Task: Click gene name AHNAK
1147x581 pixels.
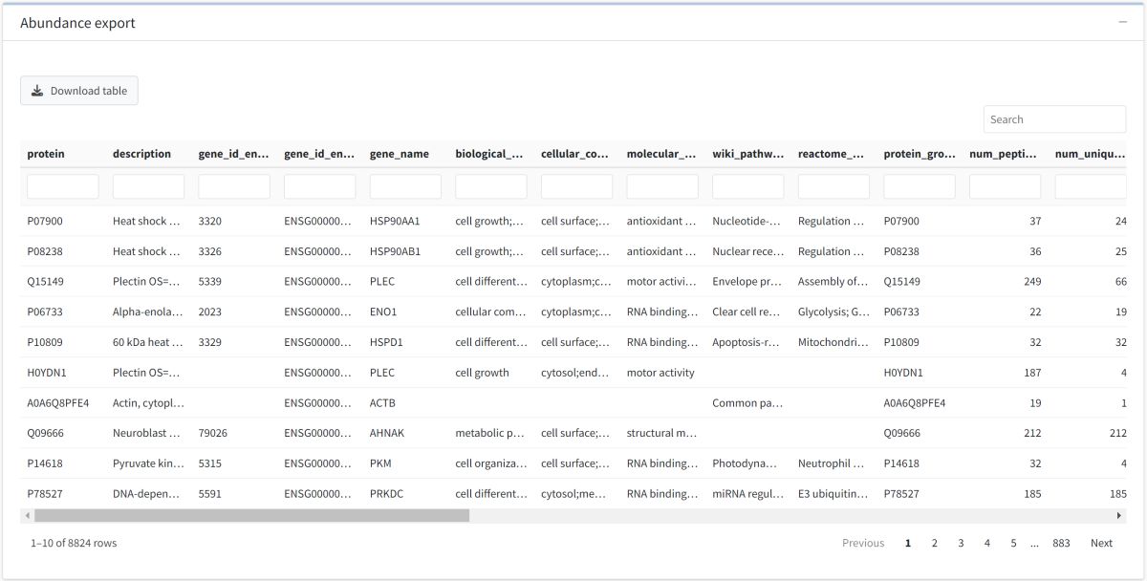Action: tap(387, 433)
